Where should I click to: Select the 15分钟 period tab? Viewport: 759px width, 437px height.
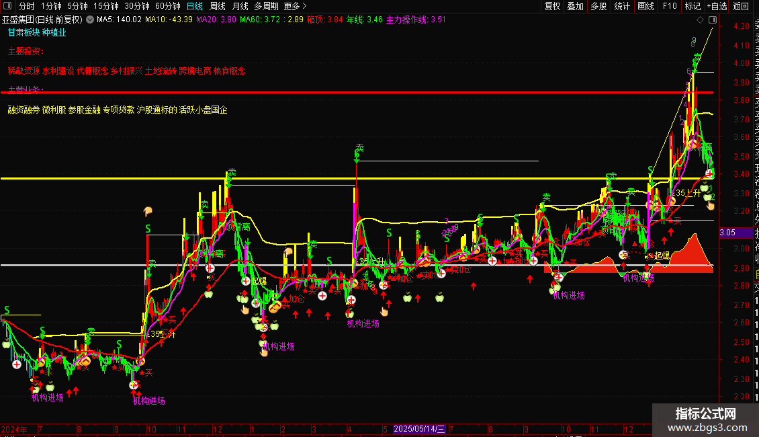point(106,6)
